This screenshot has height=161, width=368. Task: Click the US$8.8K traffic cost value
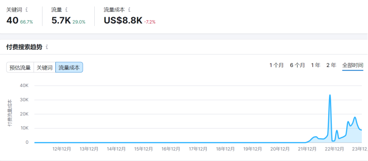123,21
